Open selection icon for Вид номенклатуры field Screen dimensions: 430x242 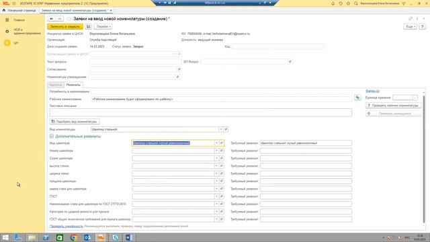pos(226,129)
